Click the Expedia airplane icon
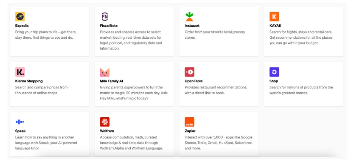Viewport: 349px width, 159px height. point(20,17)
